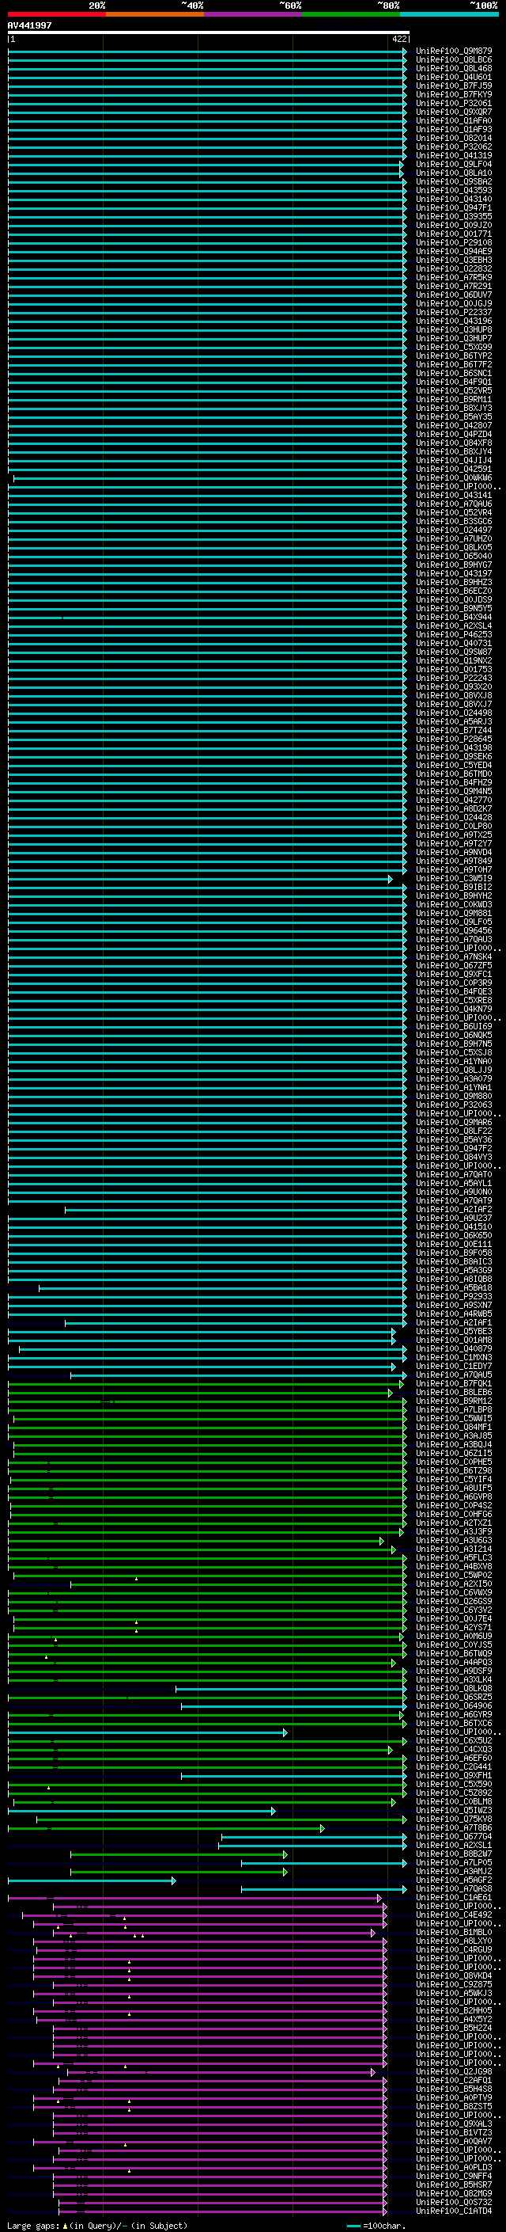Open hit UniRef100_B9RM11
506x2232 pixels.
click(453, 399)
